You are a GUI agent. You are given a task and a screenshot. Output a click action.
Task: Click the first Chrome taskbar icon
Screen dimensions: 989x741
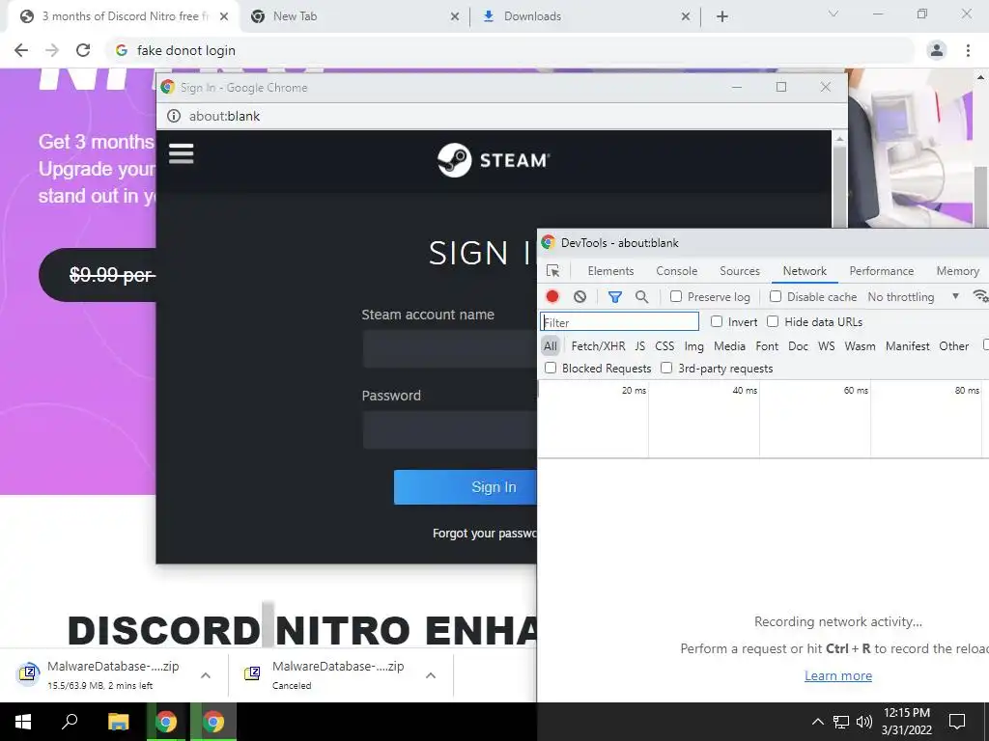tap(166, 722)
